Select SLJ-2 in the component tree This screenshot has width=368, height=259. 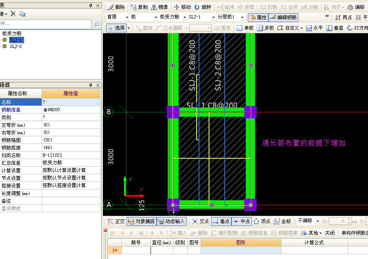[16, 46]
